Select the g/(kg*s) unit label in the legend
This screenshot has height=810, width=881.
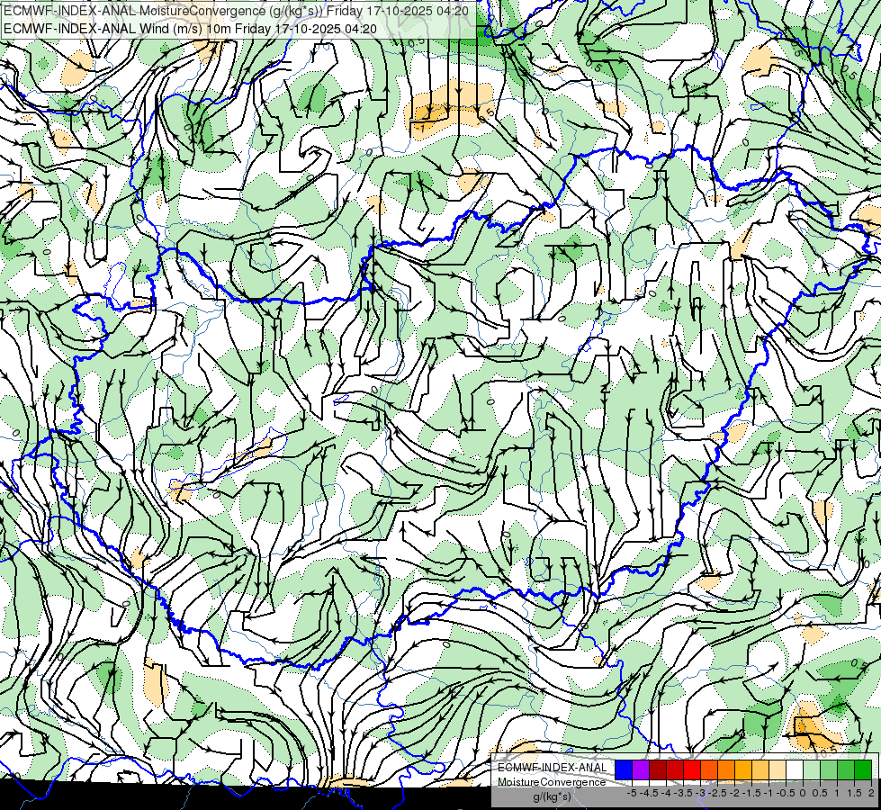[552, 797]
